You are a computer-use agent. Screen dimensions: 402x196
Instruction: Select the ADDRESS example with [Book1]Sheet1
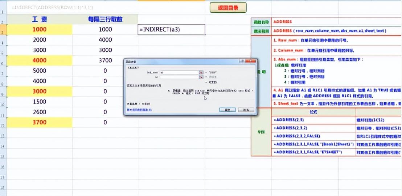click(x=313, y=144)
